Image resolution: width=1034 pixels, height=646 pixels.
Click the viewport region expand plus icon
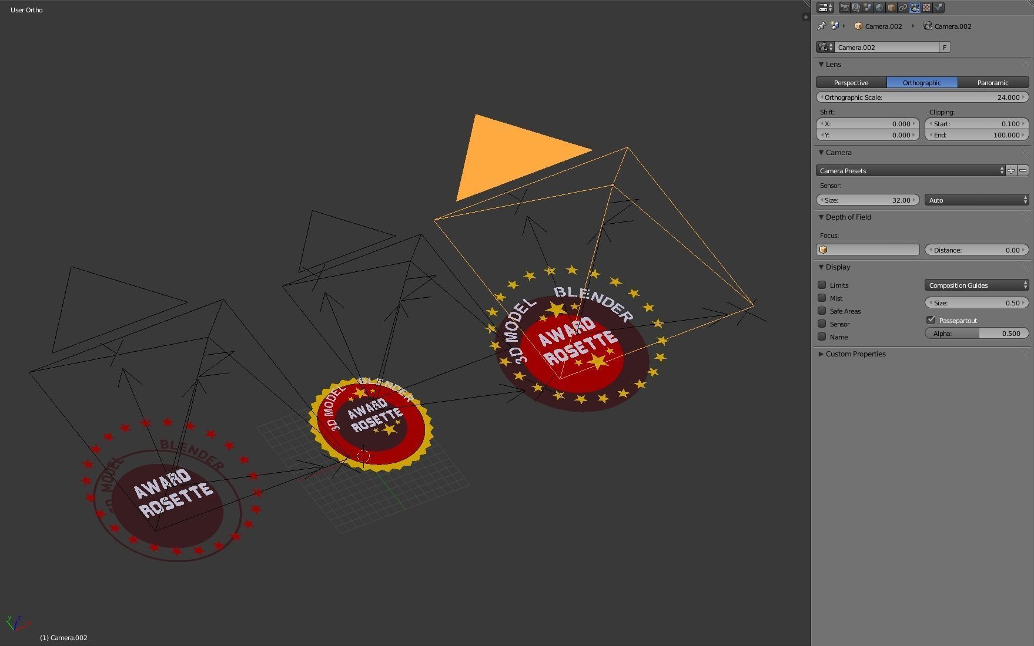(x=805, y=17)
